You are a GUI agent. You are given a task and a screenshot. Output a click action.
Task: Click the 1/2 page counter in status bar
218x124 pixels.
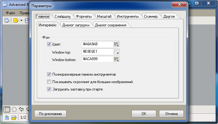(x=23, y=117)
